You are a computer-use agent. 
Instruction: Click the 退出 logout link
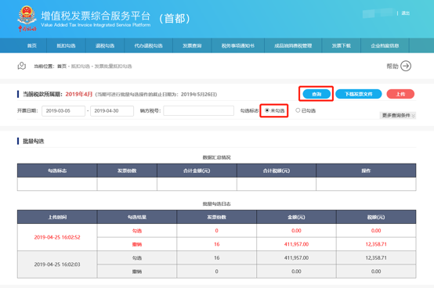point(406,13)
